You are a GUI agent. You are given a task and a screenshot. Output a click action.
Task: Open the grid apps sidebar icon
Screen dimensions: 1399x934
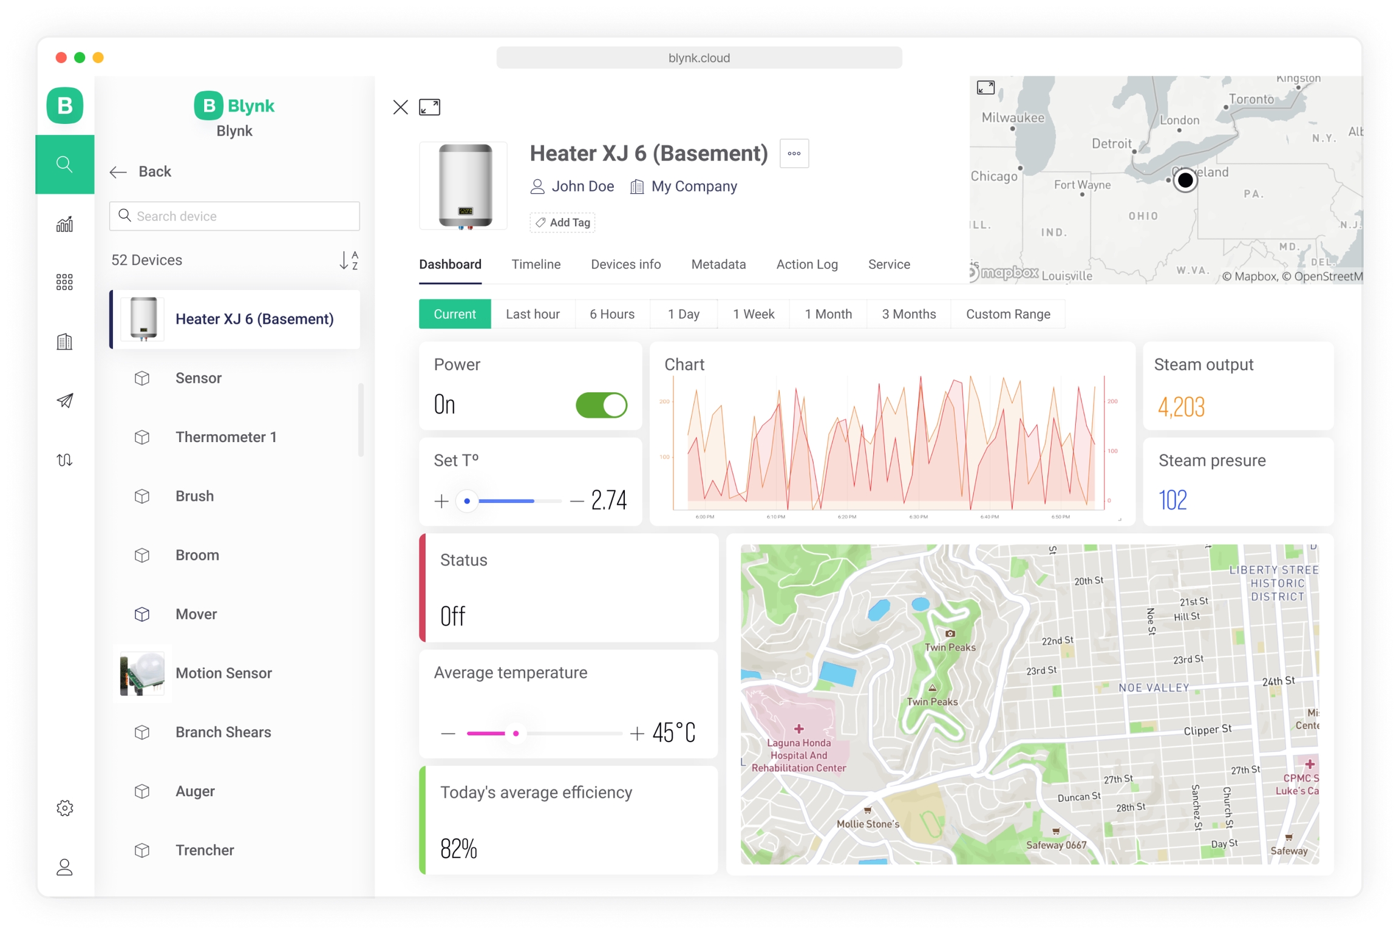click(64, 282)
